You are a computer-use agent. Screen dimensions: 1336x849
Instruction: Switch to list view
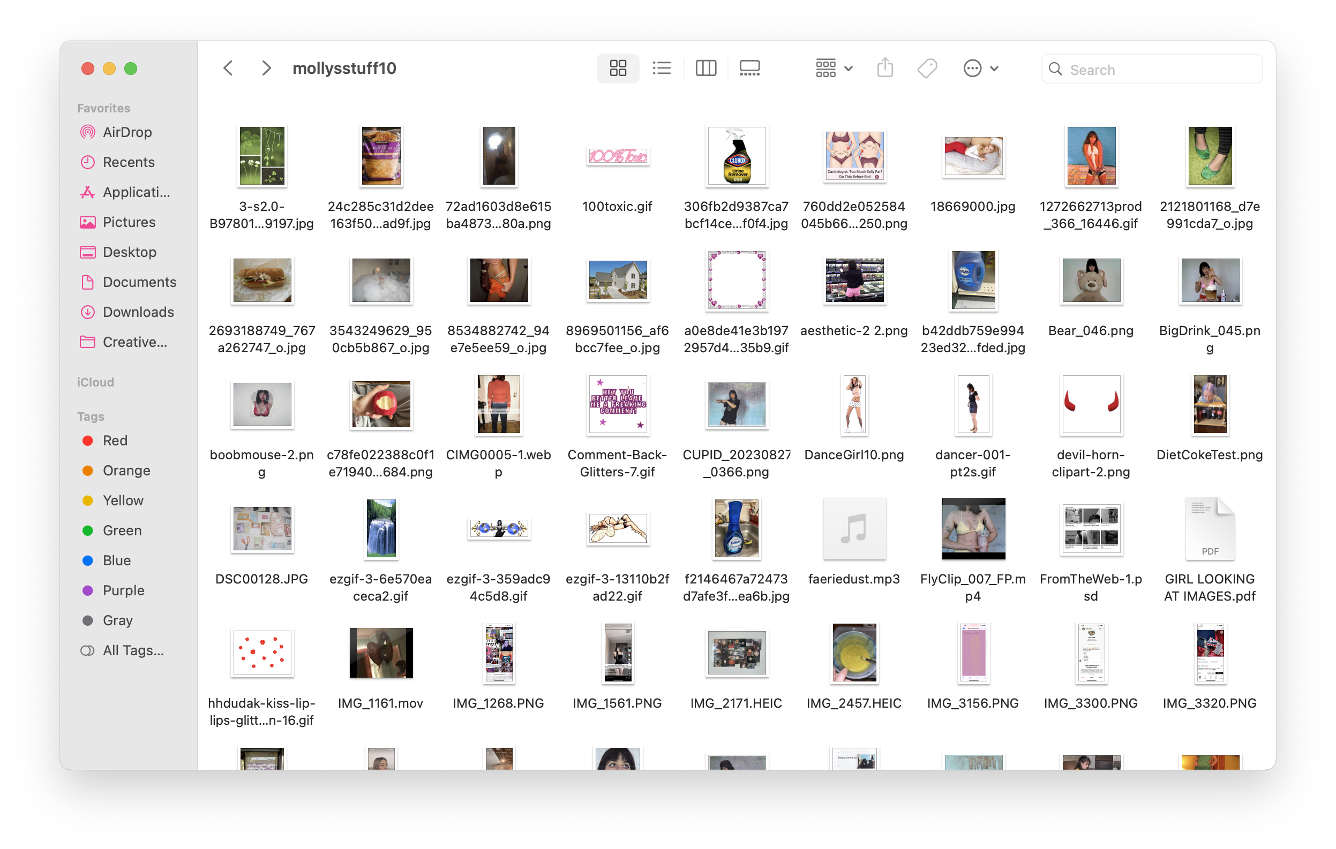(x=662, y=68)
